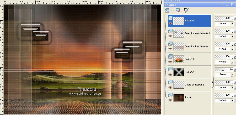This screenshot has height=115, width=236.
Task: Select the Raster 1 layer name
Action: [x=189, y=97]
